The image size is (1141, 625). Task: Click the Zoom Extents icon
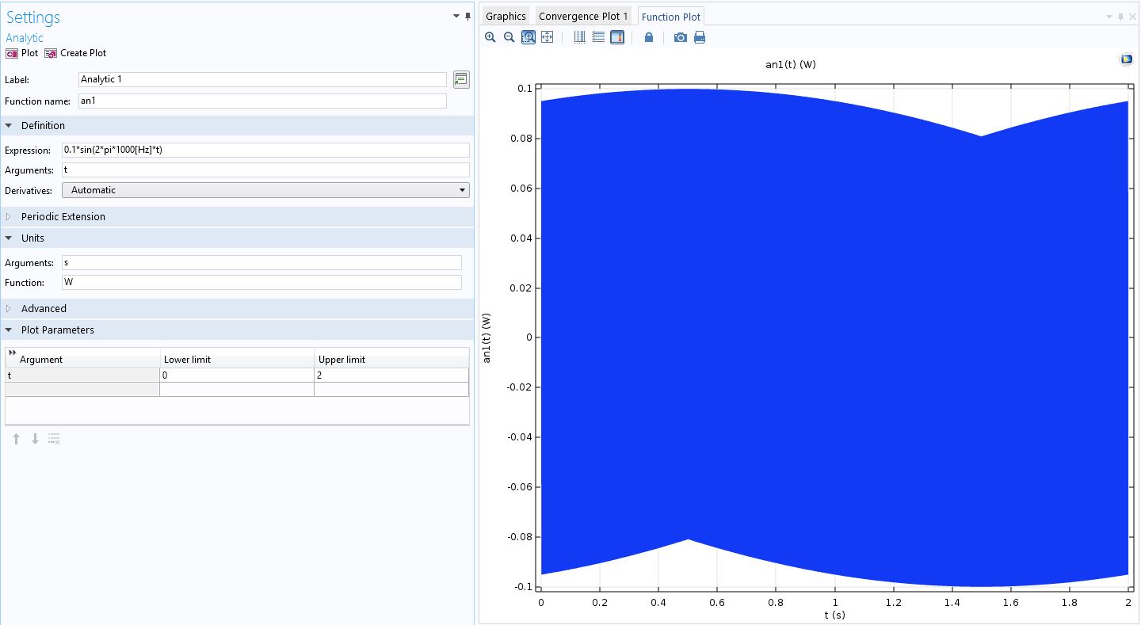(x=547, y=37)
